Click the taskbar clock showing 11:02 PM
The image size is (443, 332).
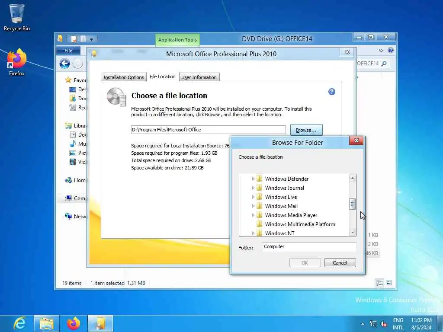[x=421, y=324]
